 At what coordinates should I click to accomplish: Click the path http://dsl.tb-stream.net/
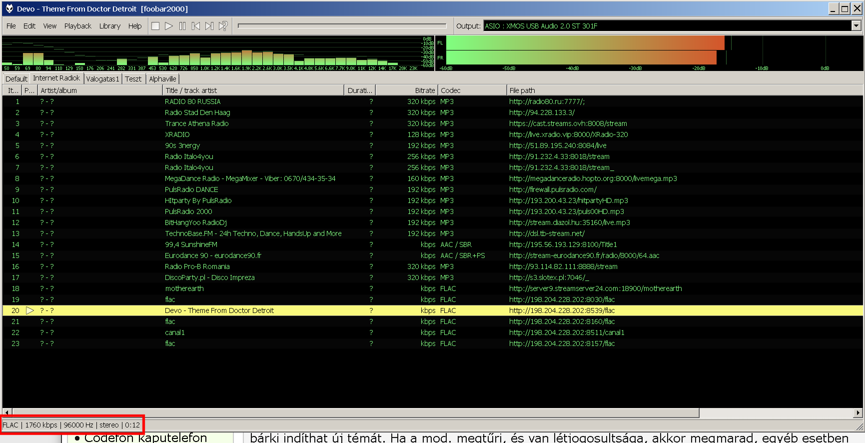[x=547, y=233]
